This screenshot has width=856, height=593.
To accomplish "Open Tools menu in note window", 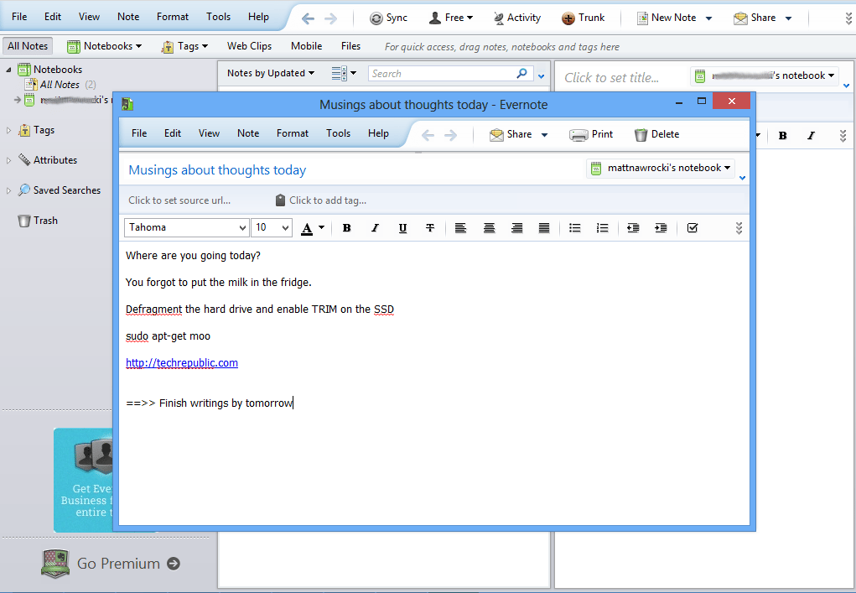I will [x=339, y=133].
